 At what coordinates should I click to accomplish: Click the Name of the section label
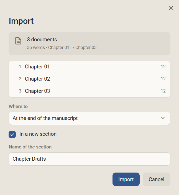30,147
